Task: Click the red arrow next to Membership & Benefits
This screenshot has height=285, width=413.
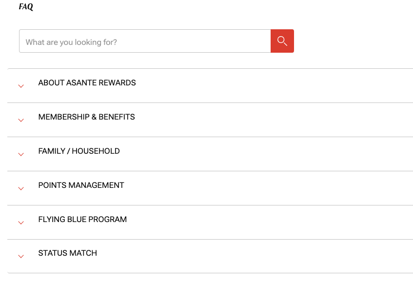Action: [21, 120]
